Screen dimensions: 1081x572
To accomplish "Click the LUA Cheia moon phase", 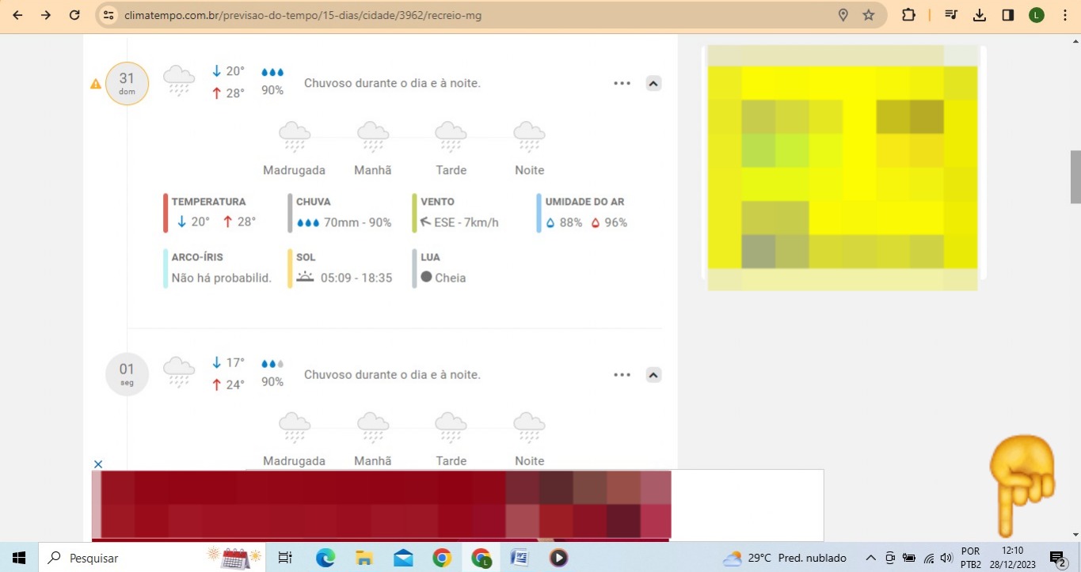I will point(443,278).
